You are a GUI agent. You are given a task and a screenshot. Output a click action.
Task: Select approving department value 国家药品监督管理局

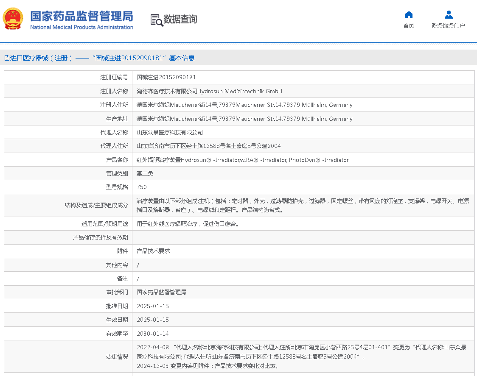point(161,292)
